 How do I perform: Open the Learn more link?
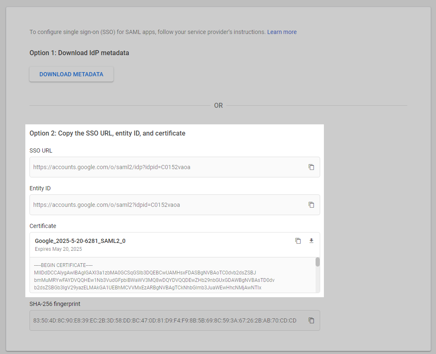(282, 32)
